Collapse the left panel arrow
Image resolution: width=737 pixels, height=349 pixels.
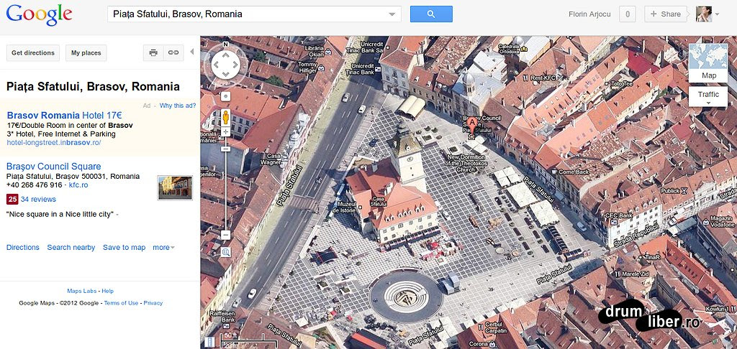(191, 52)
